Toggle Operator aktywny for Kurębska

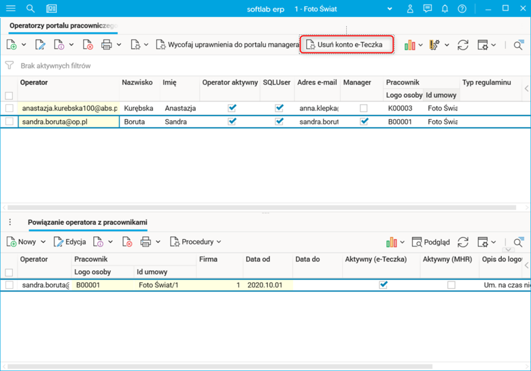232,108
